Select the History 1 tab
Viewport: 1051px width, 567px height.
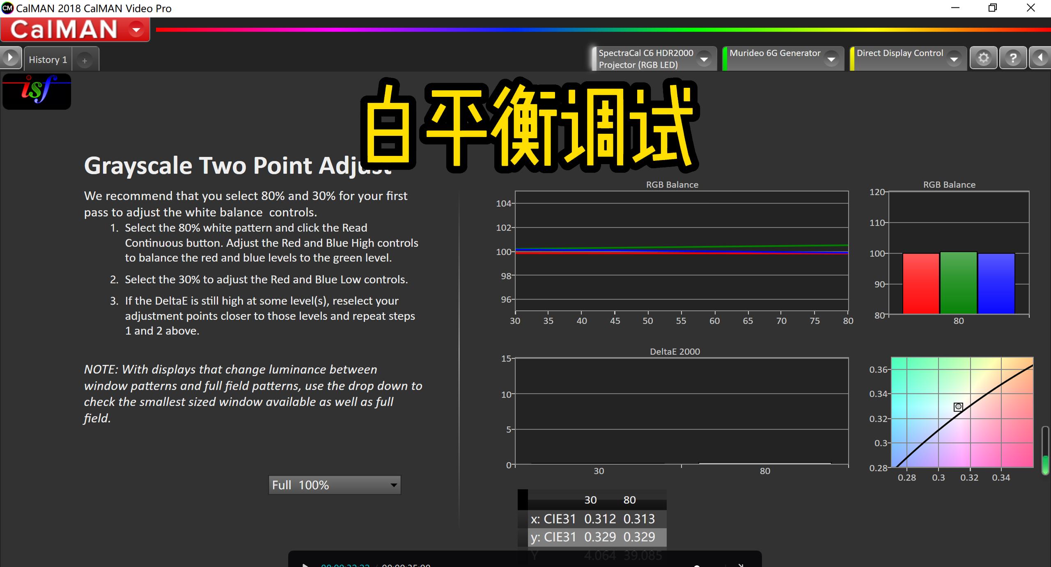[x=48, y=59]
